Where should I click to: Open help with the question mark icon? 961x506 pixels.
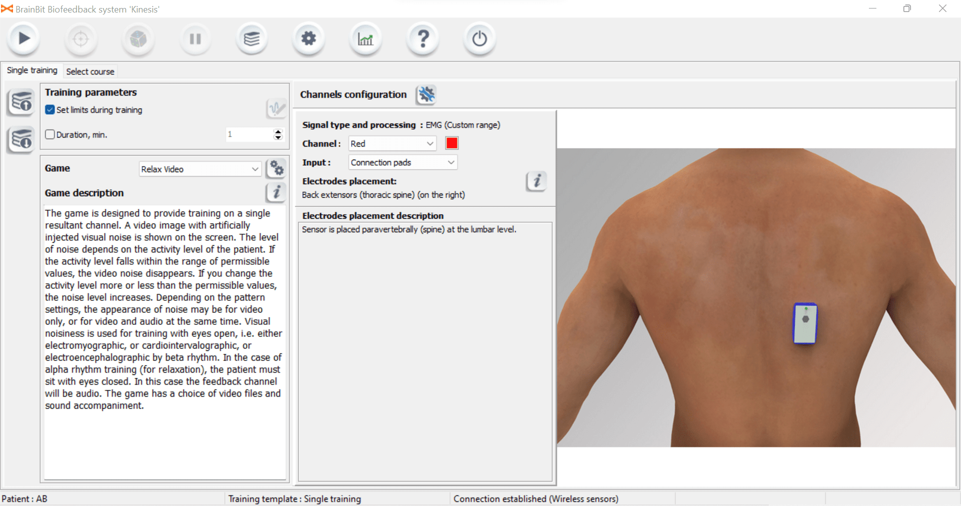pos(423,39)
